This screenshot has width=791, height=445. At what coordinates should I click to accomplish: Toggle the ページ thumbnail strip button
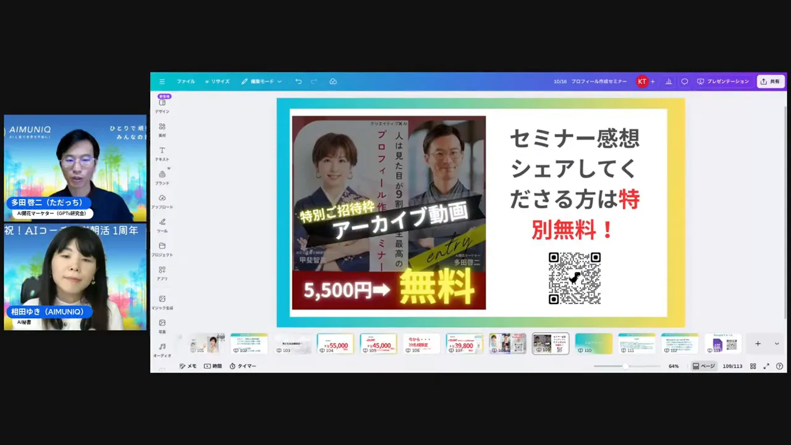[704, 366]
